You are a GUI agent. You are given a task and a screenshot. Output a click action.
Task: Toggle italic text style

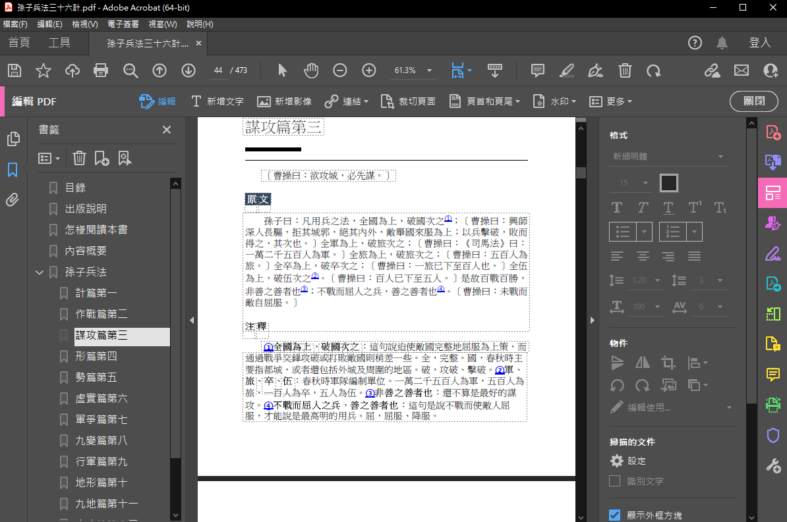point(643,207)
